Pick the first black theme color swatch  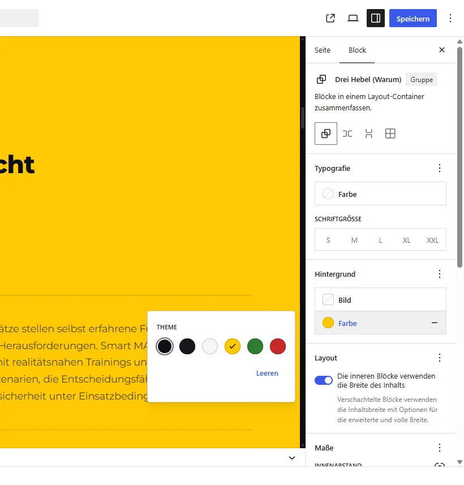click(x=165, y=346)
